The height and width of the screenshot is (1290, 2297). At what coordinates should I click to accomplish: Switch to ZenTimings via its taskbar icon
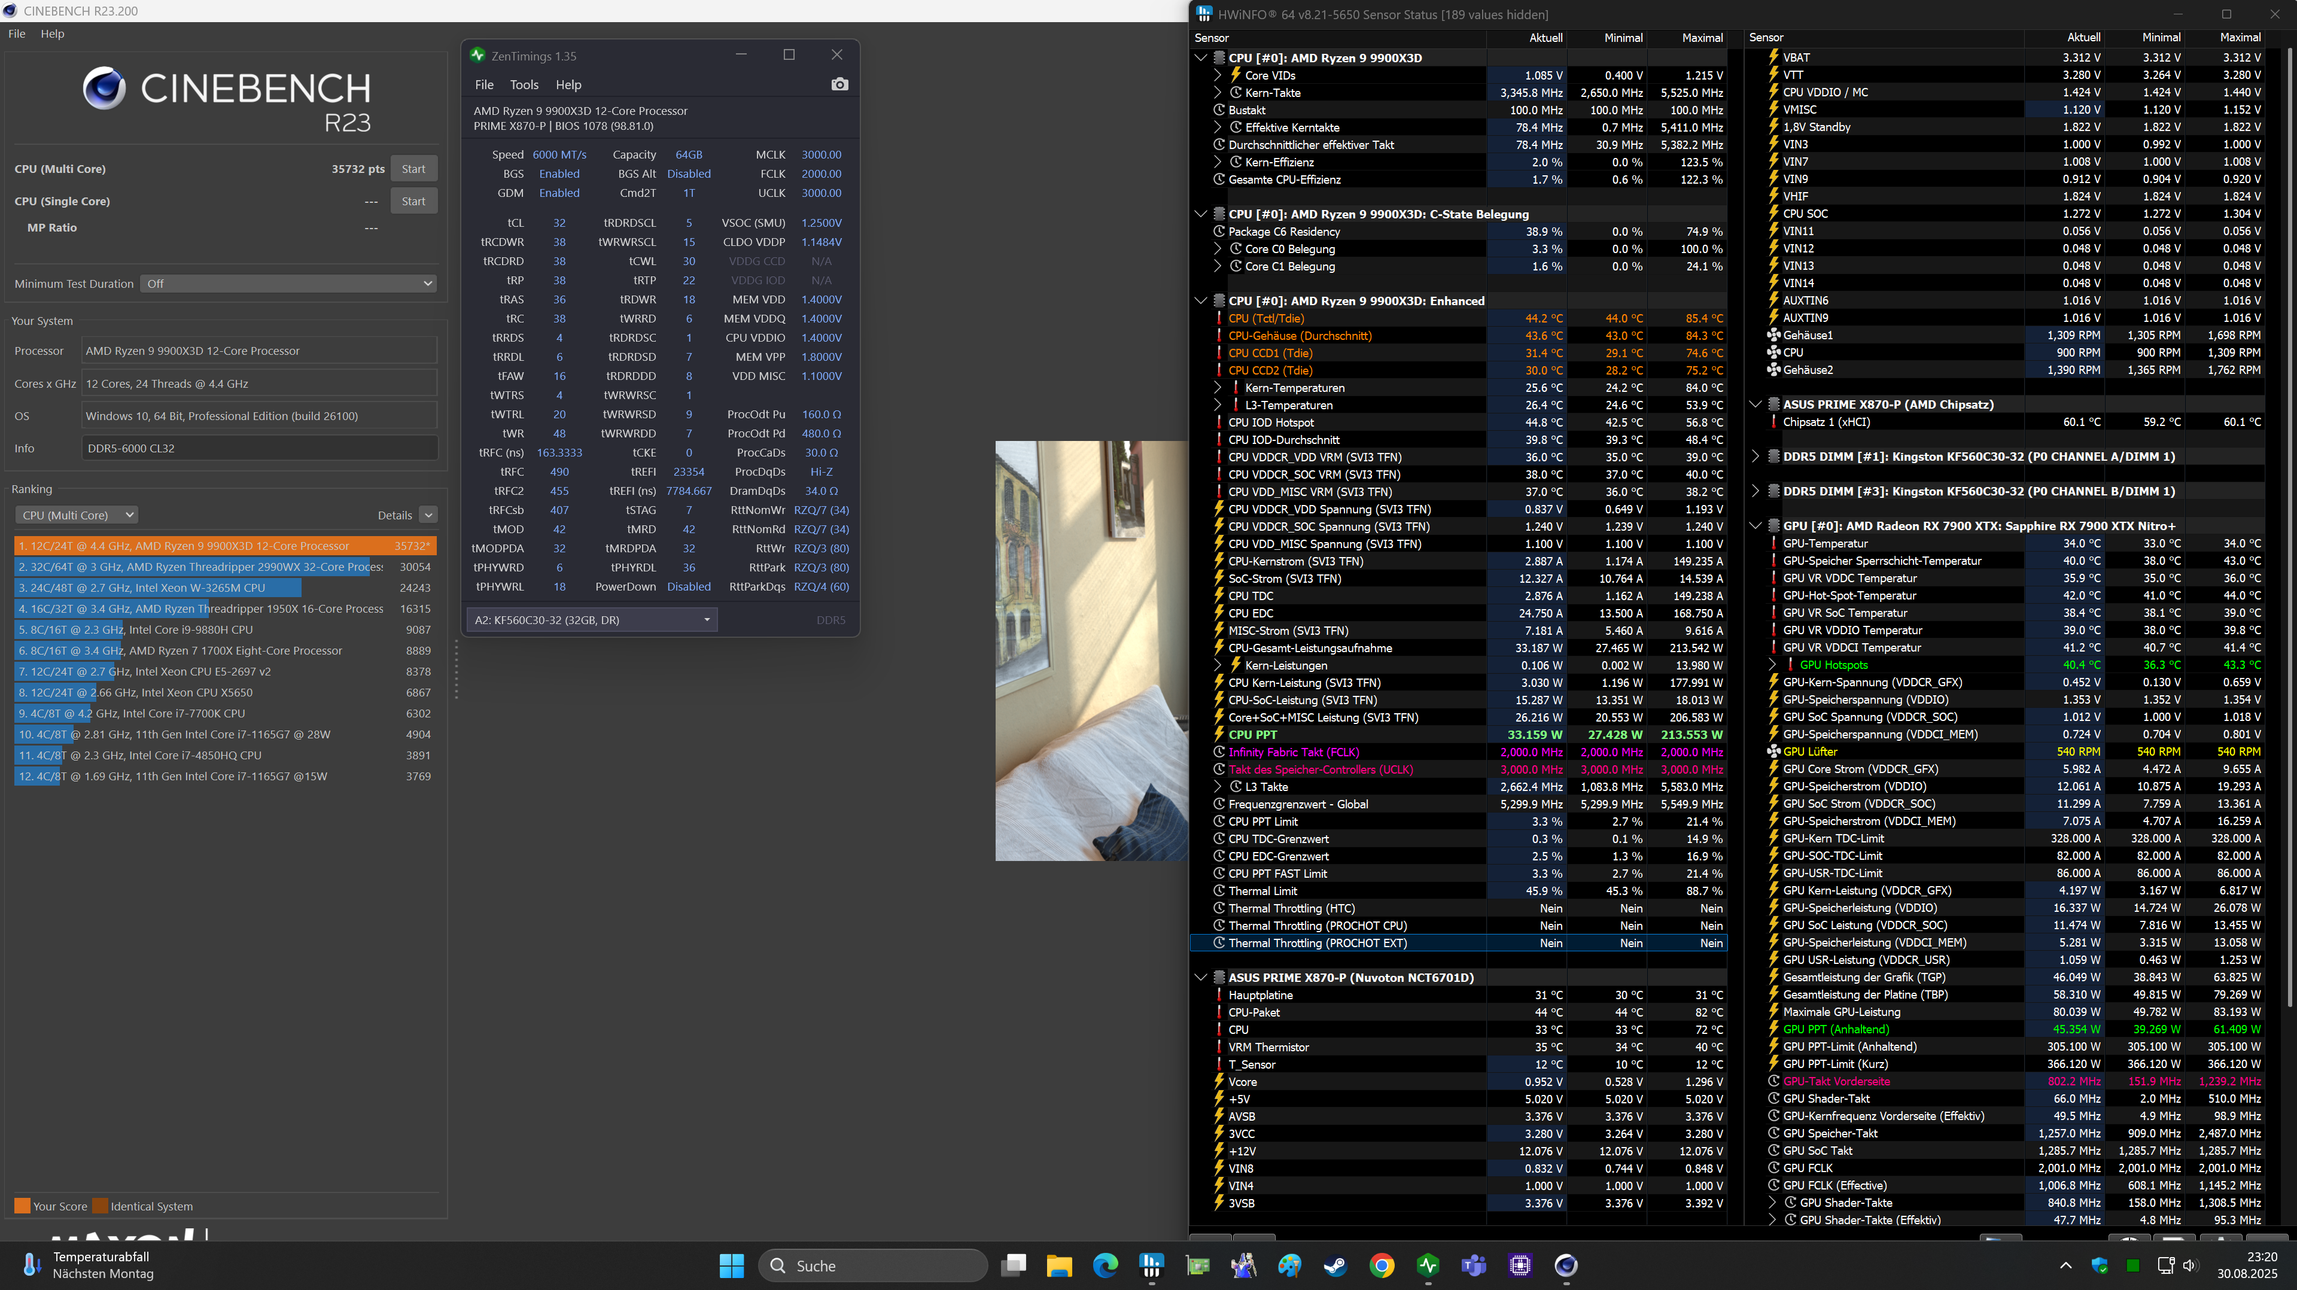tap(1428, 1265)
